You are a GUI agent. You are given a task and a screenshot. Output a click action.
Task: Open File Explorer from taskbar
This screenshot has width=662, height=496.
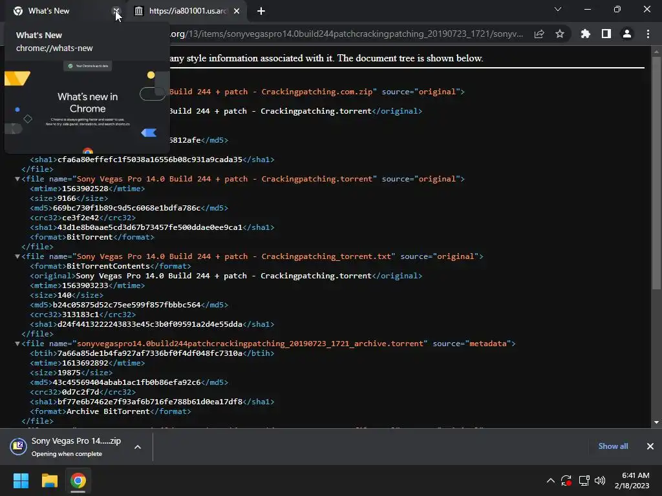49,480
